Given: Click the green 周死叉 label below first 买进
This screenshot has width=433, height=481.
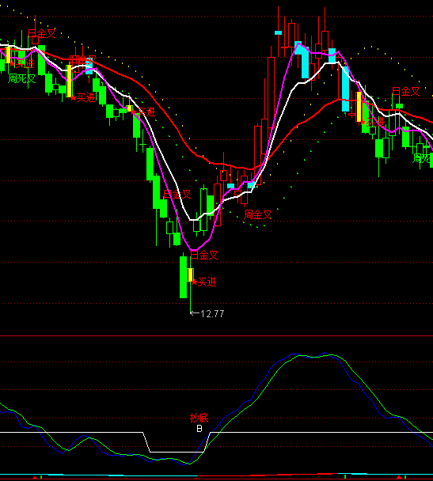Looking at the screenshot, I should [x=22, y=78].
